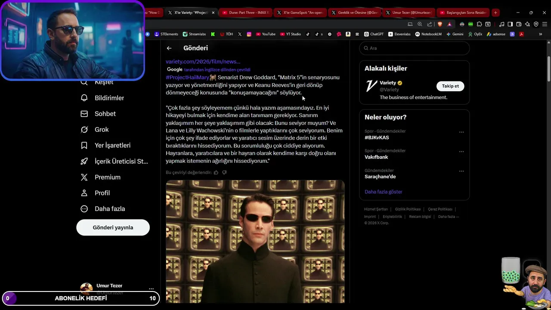Switch to Umur Tezer tab
The height and width of the screenshot is (310, 551).
point(409,12)
